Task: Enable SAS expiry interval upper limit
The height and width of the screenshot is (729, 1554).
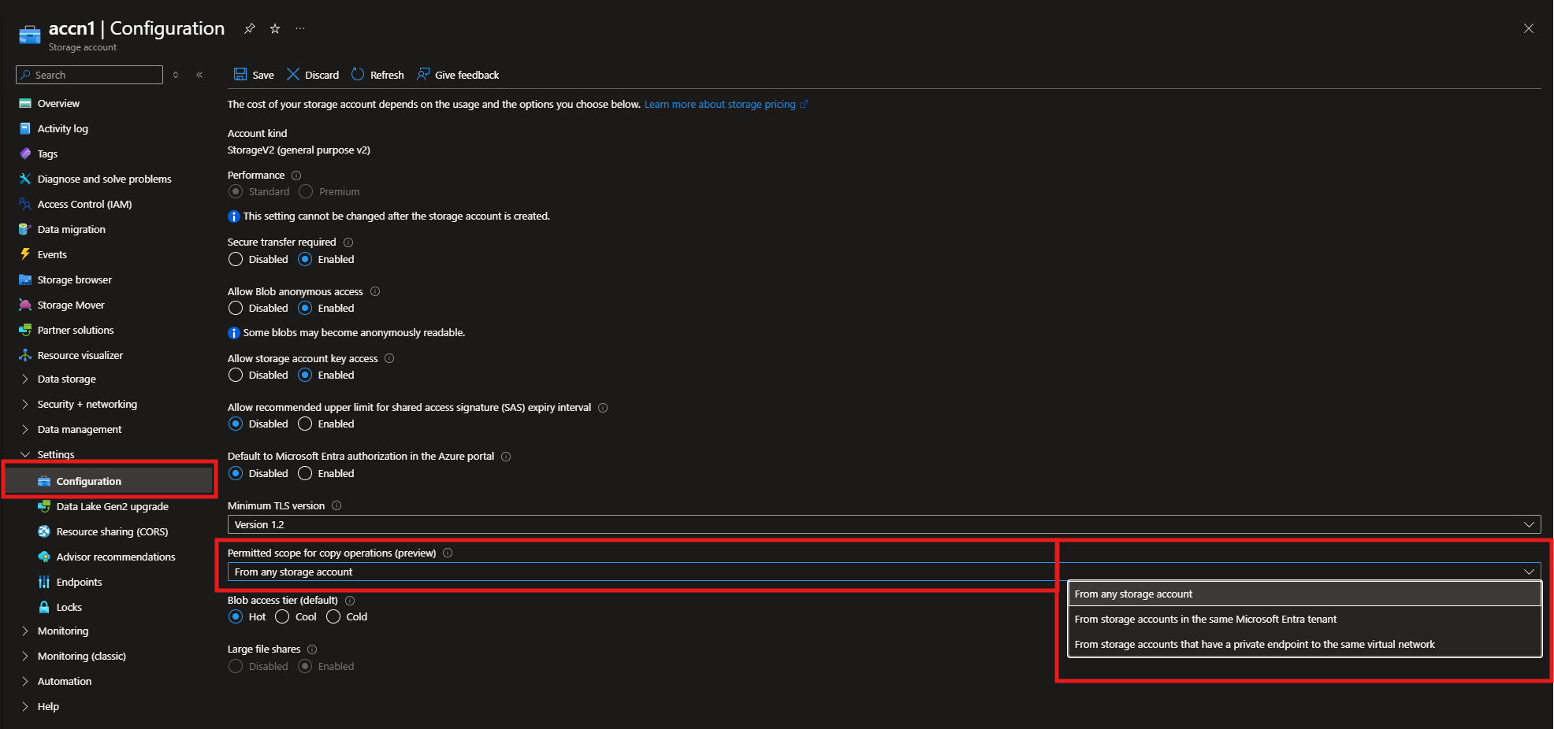Action: (305, 424)
